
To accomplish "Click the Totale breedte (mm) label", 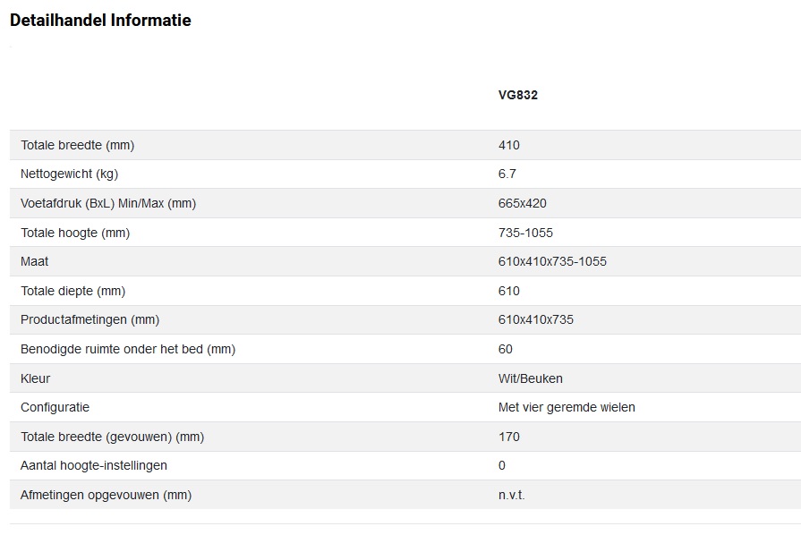I will (77, 145).
